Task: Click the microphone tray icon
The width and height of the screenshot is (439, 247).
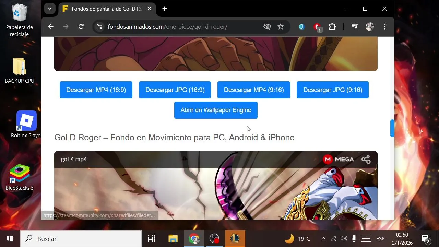Action: coord(354,239)
